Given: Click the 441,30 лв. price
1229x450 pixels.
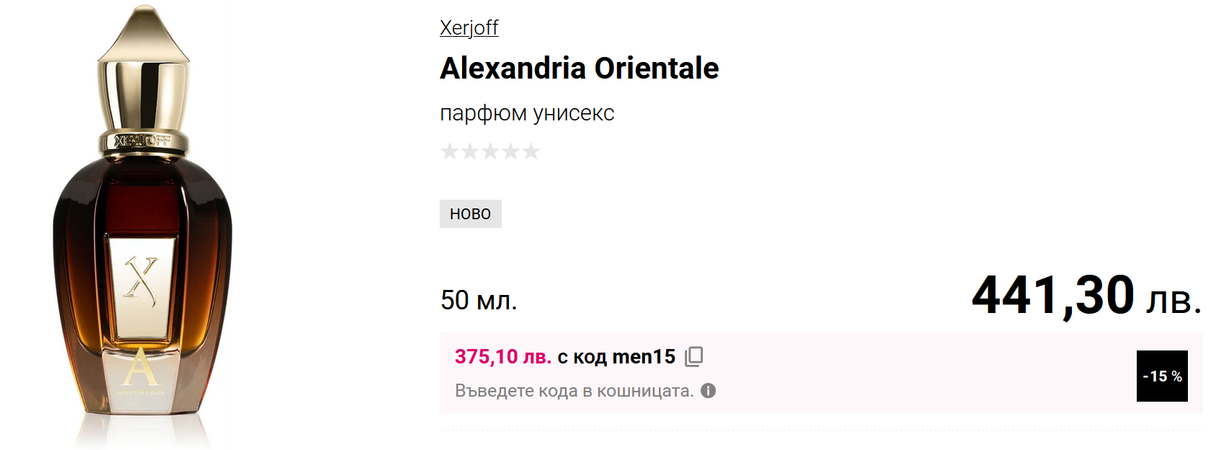Looking at the screenshot, I should click(x=1086, y=296).
